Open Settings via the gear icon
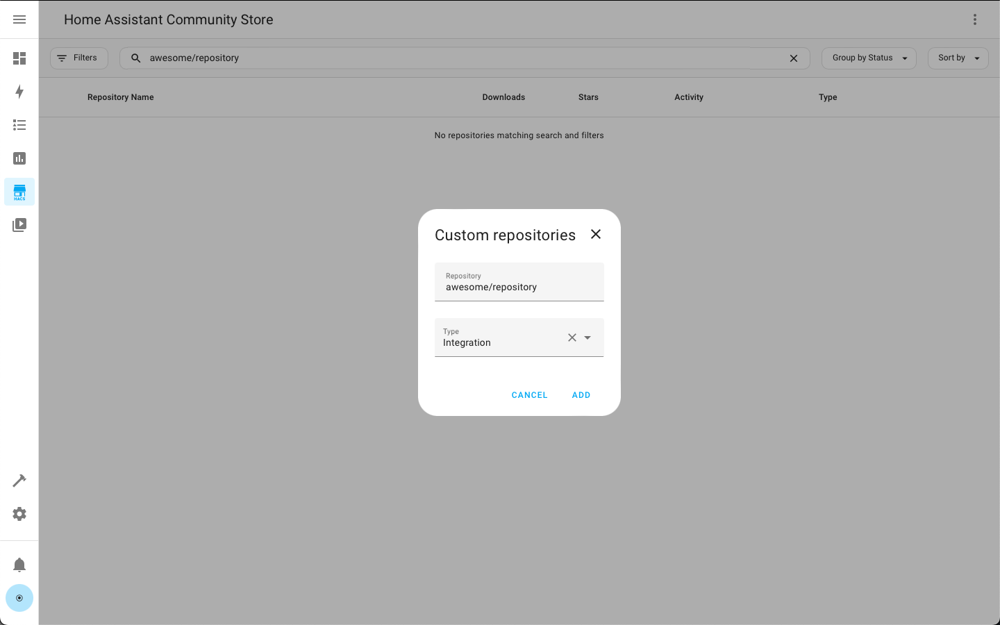Image resolution: width=1000 pixels, height=625 pixels. click(x=19, y=514)
